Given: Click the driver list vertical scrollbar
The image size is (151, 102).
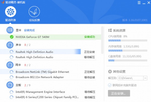Looking at the screenshot, I should tap(102, 40).
